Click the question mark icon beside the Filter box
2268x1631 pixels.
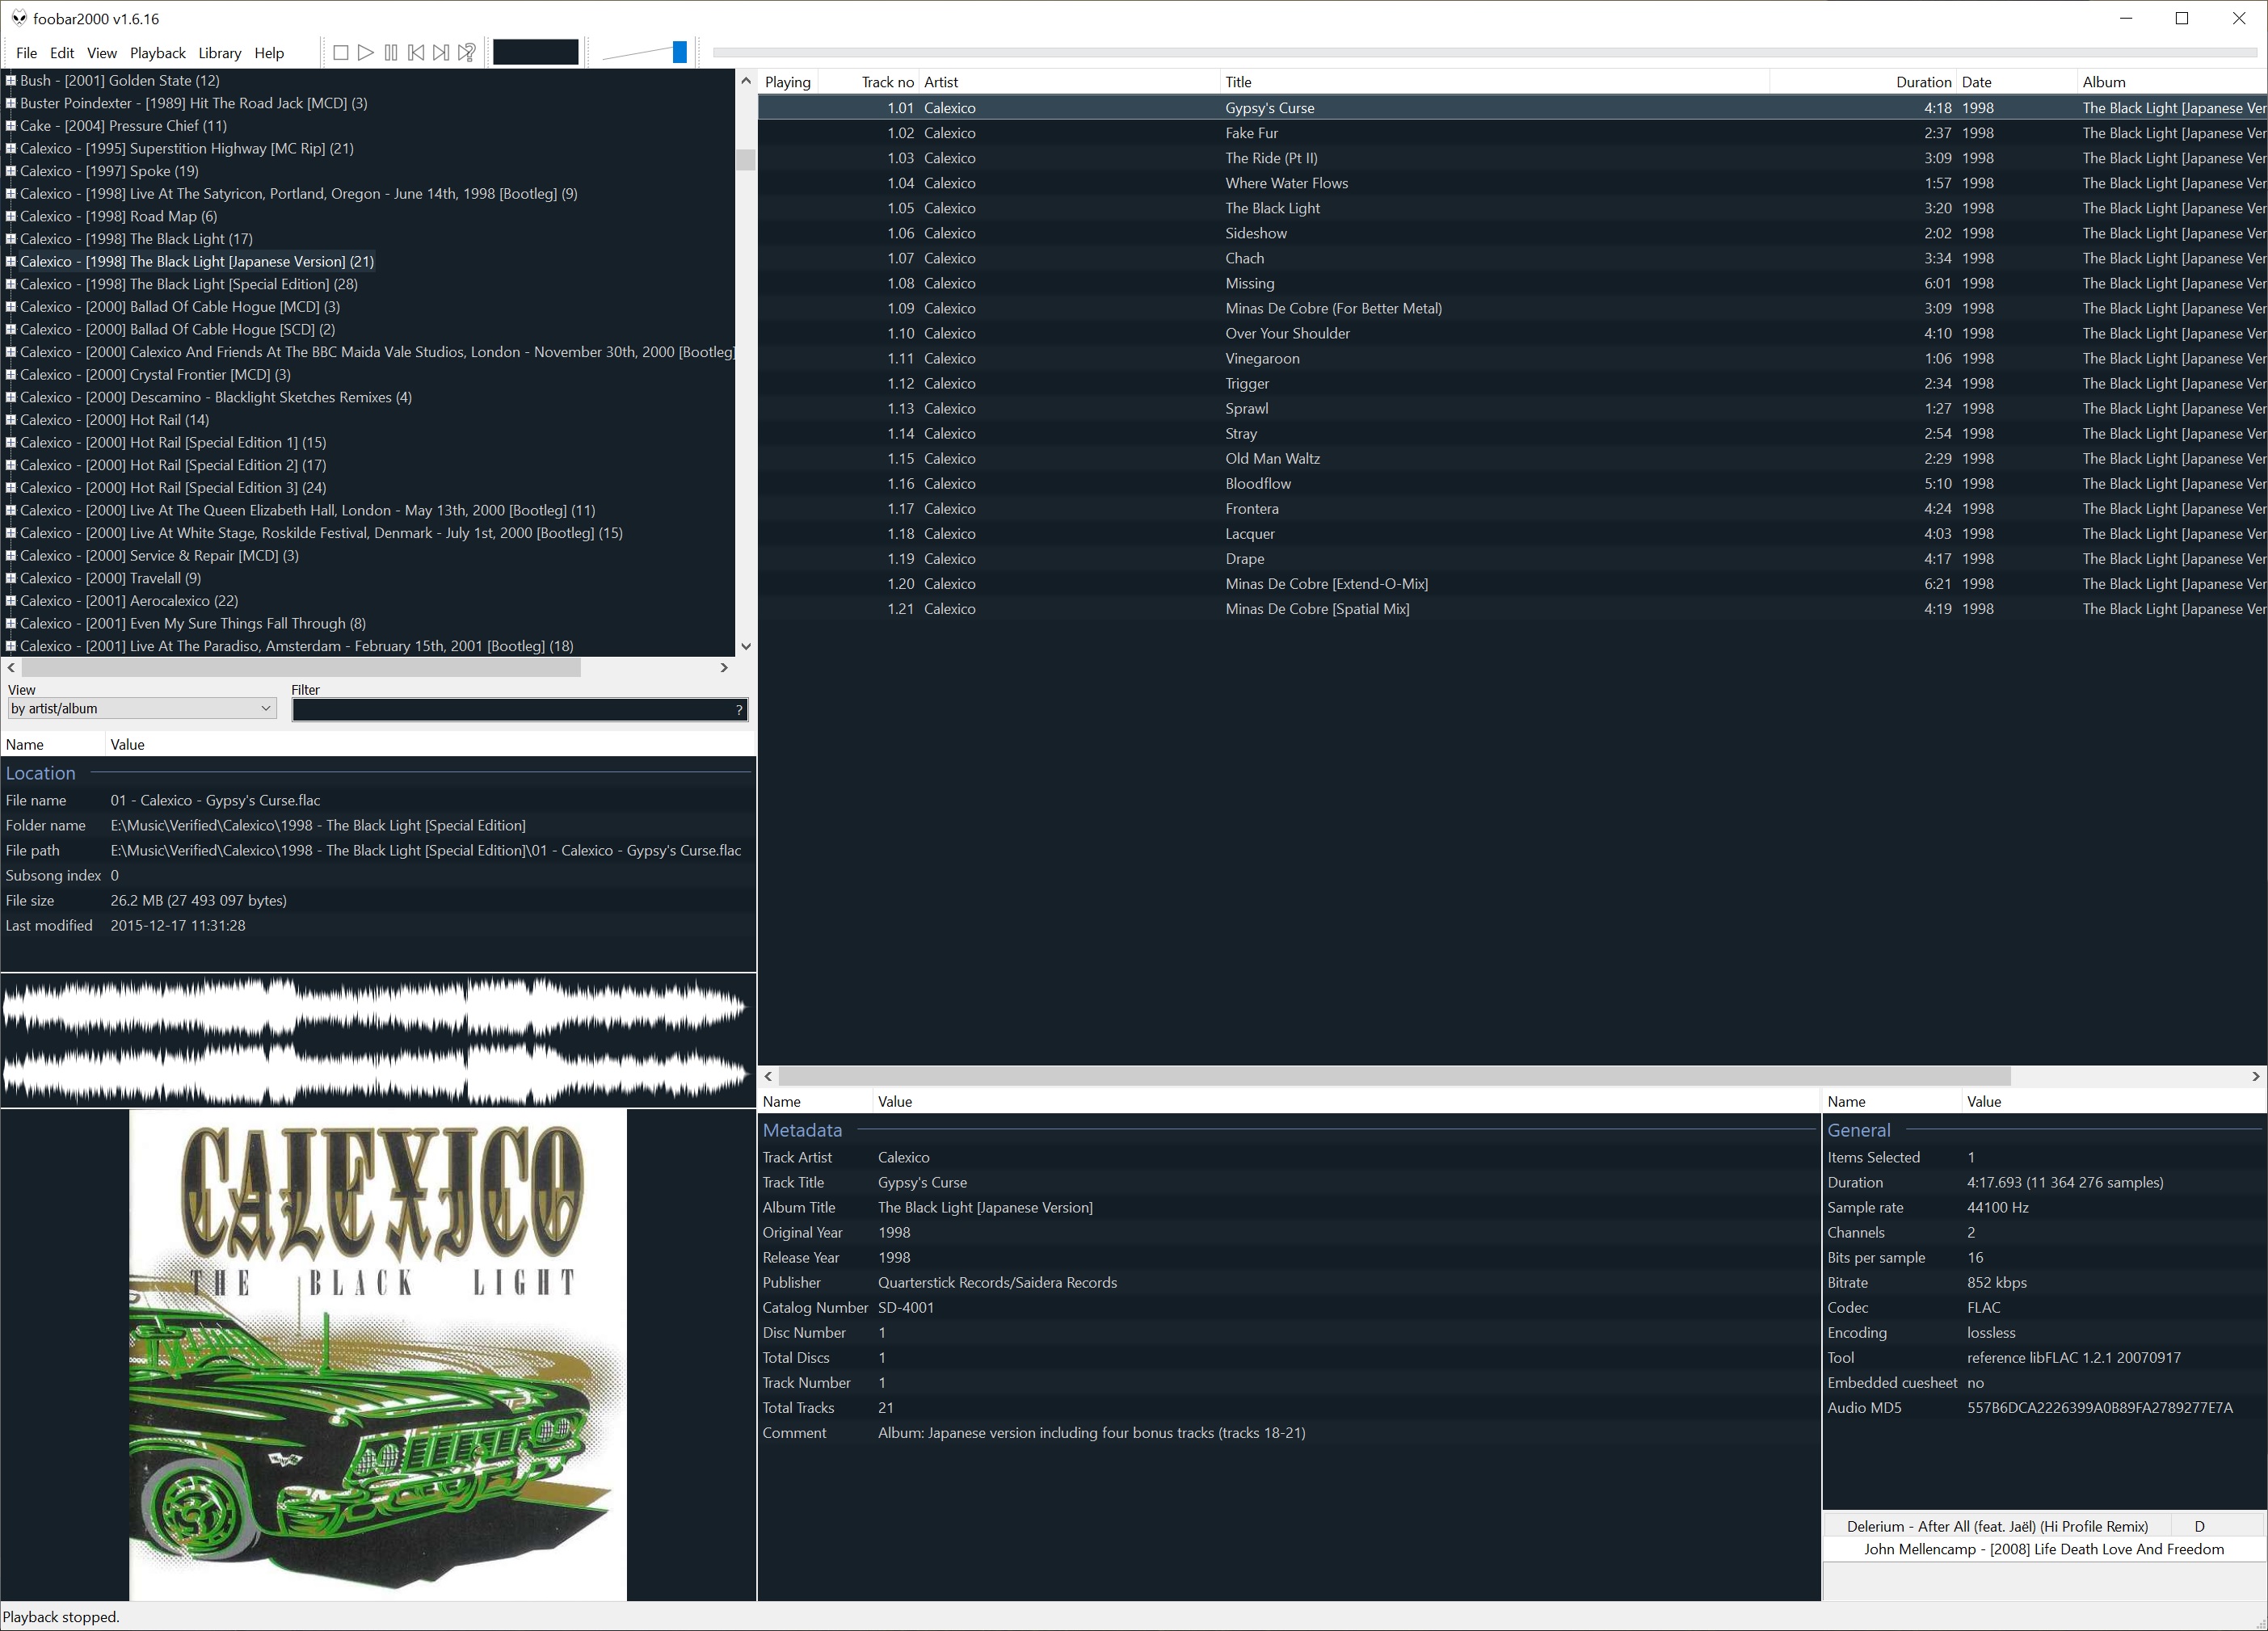click(738, 710)
